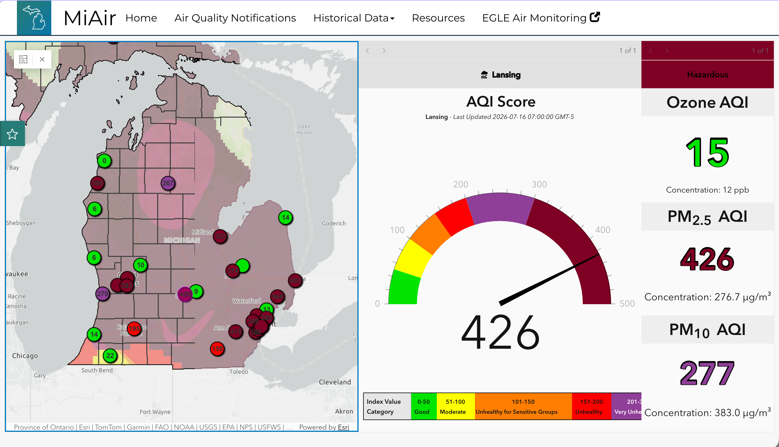The image size is (779, 447).
Task: Open Air Quality Notifications page
Action: 235,18
